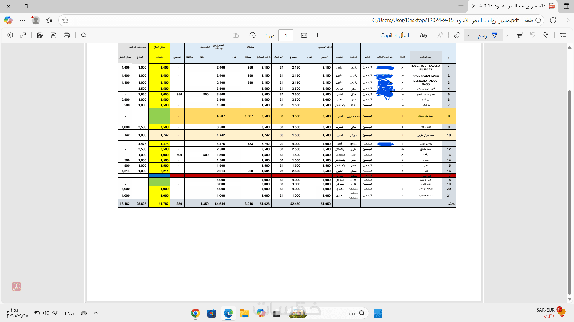Expand highlighter options dropdown arrow
The height and width of the screenshot is (322, 574).
(507, 35)
